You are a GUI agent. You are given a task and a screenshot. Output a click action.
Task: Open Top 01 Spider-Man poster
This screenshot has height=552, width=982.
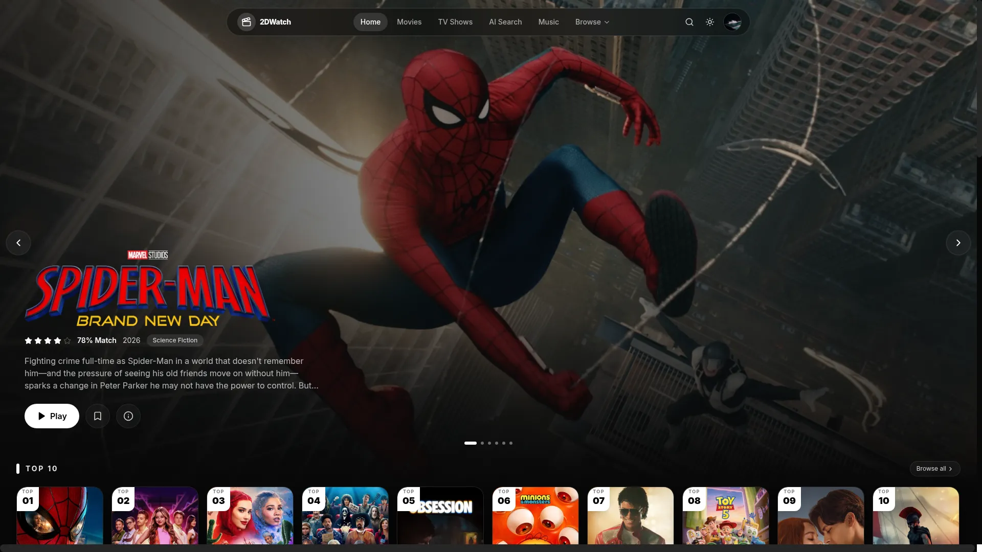pyautogui.click(x=60, y=516)
